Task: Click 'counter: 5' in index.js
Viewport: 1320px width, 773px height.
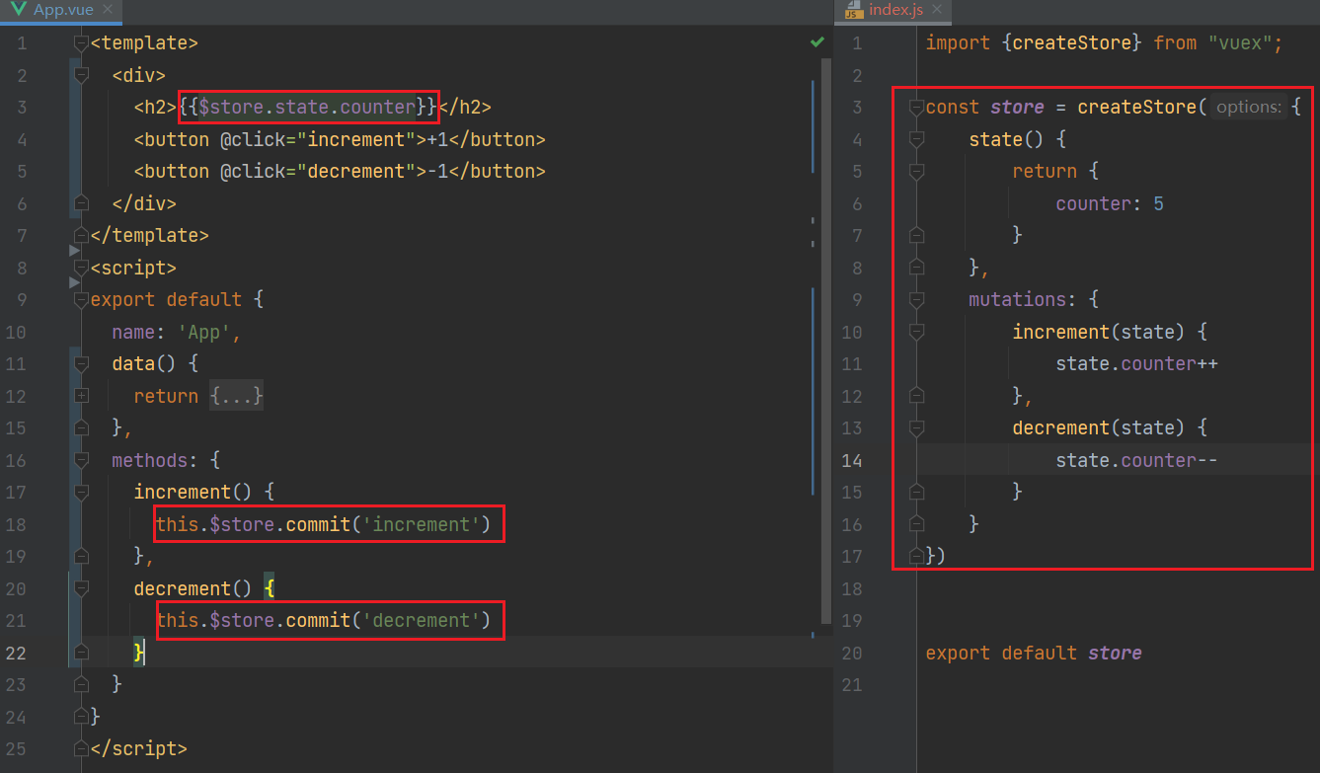Action: (x=1110, y=203)
